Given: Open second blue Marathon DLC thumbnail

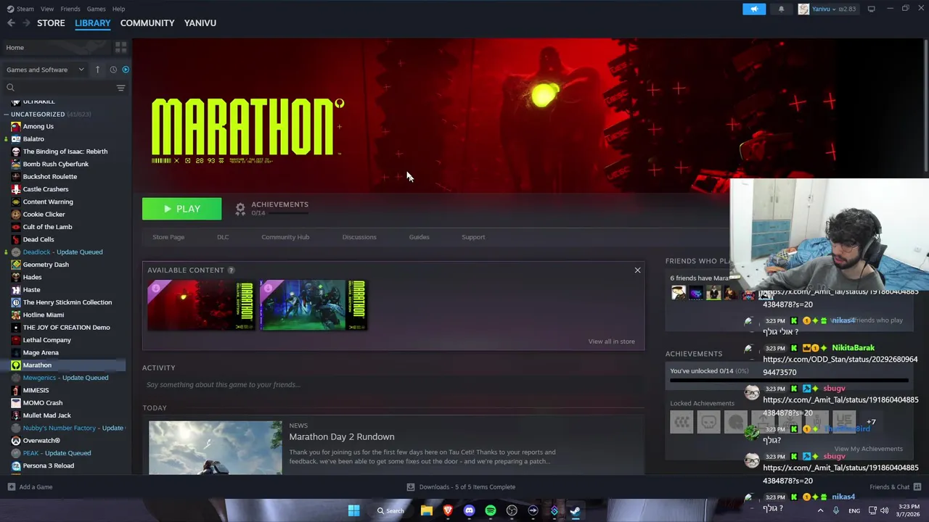Looking at the screenshot, I should click(x=314, y=305).
